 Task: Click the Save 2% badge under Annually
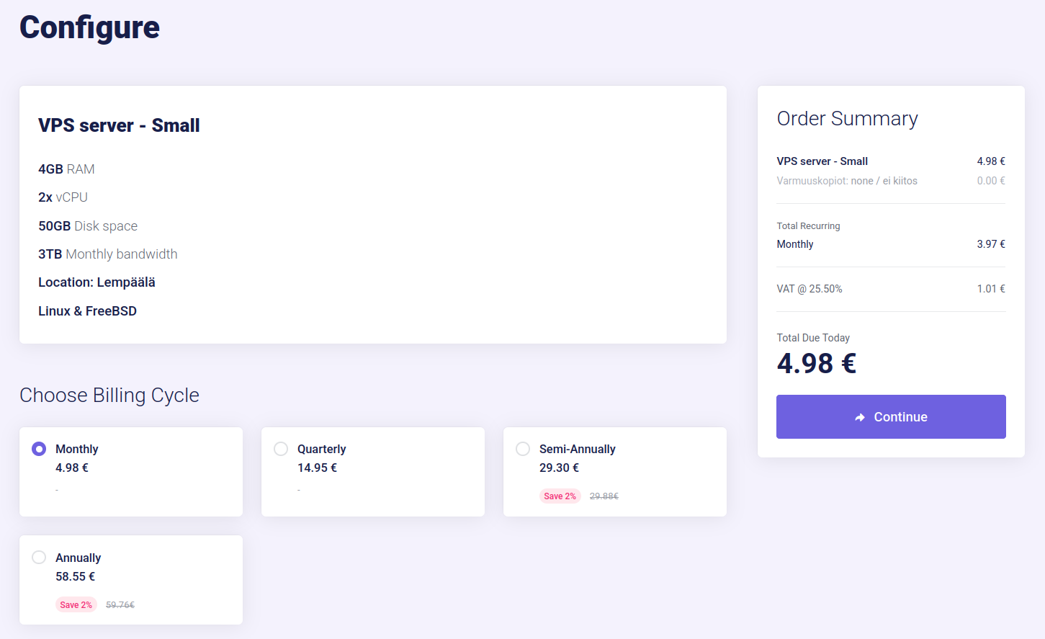coord(76,605)
